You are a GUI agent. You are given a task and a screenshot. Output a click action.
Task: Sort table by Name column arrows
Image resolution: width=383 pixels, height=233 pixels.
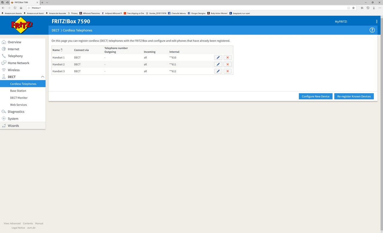click(62, 50)
